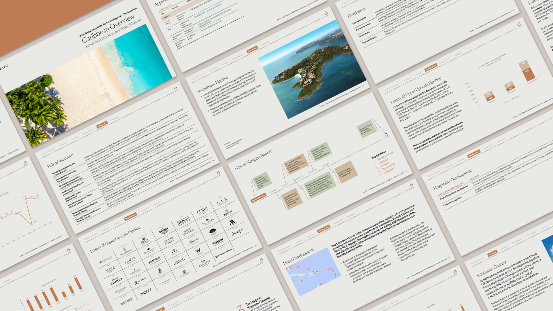
Task: Click the Kimpton logo
Action: click(154, 260)
